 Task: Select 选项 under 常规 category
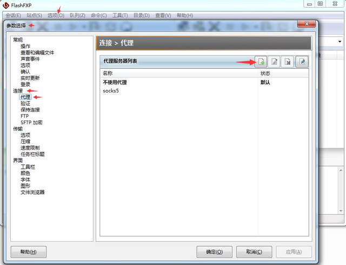[25, 65]
